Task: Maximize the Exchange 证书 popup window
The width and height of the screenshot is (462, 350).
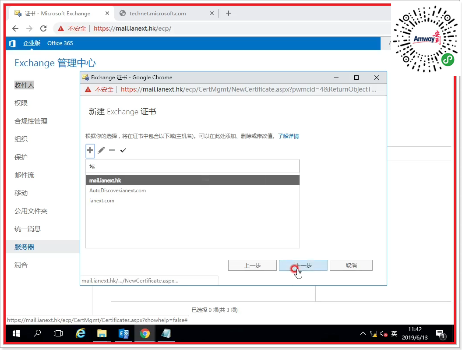Action: coord(356,78)
